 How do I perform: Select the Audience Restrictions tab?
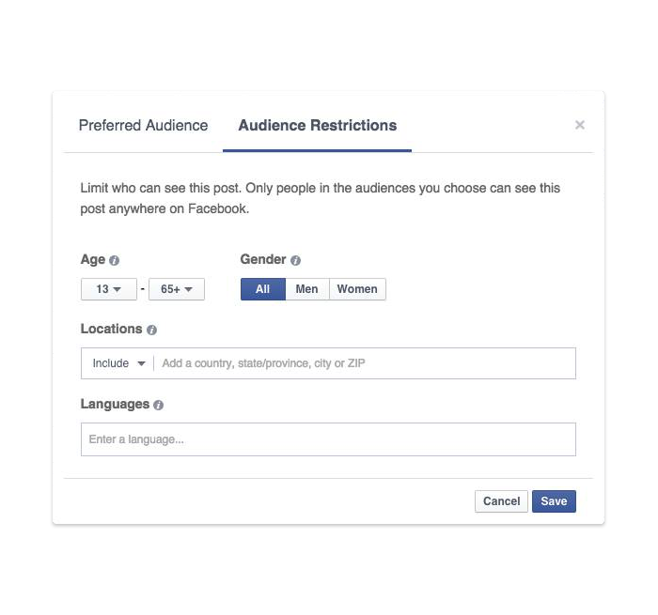pos(318,126)
